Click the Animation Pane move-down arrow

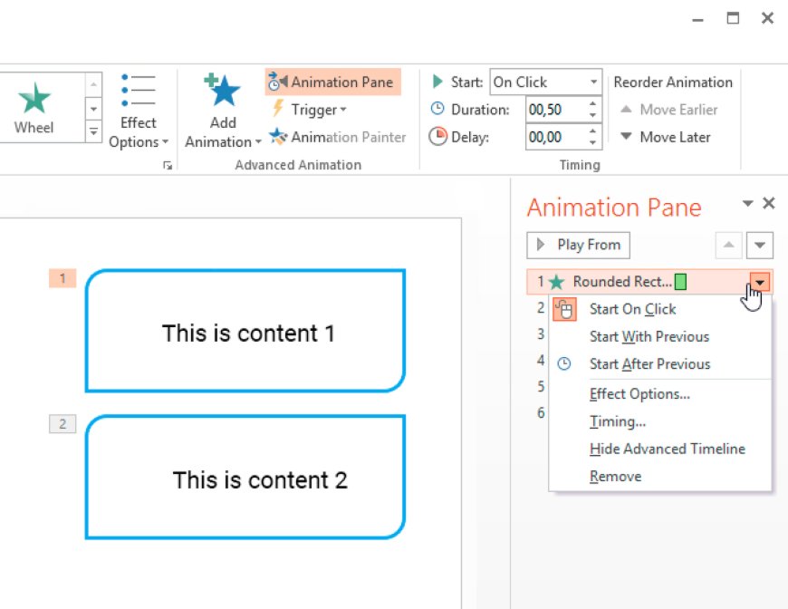click(761, 246)
